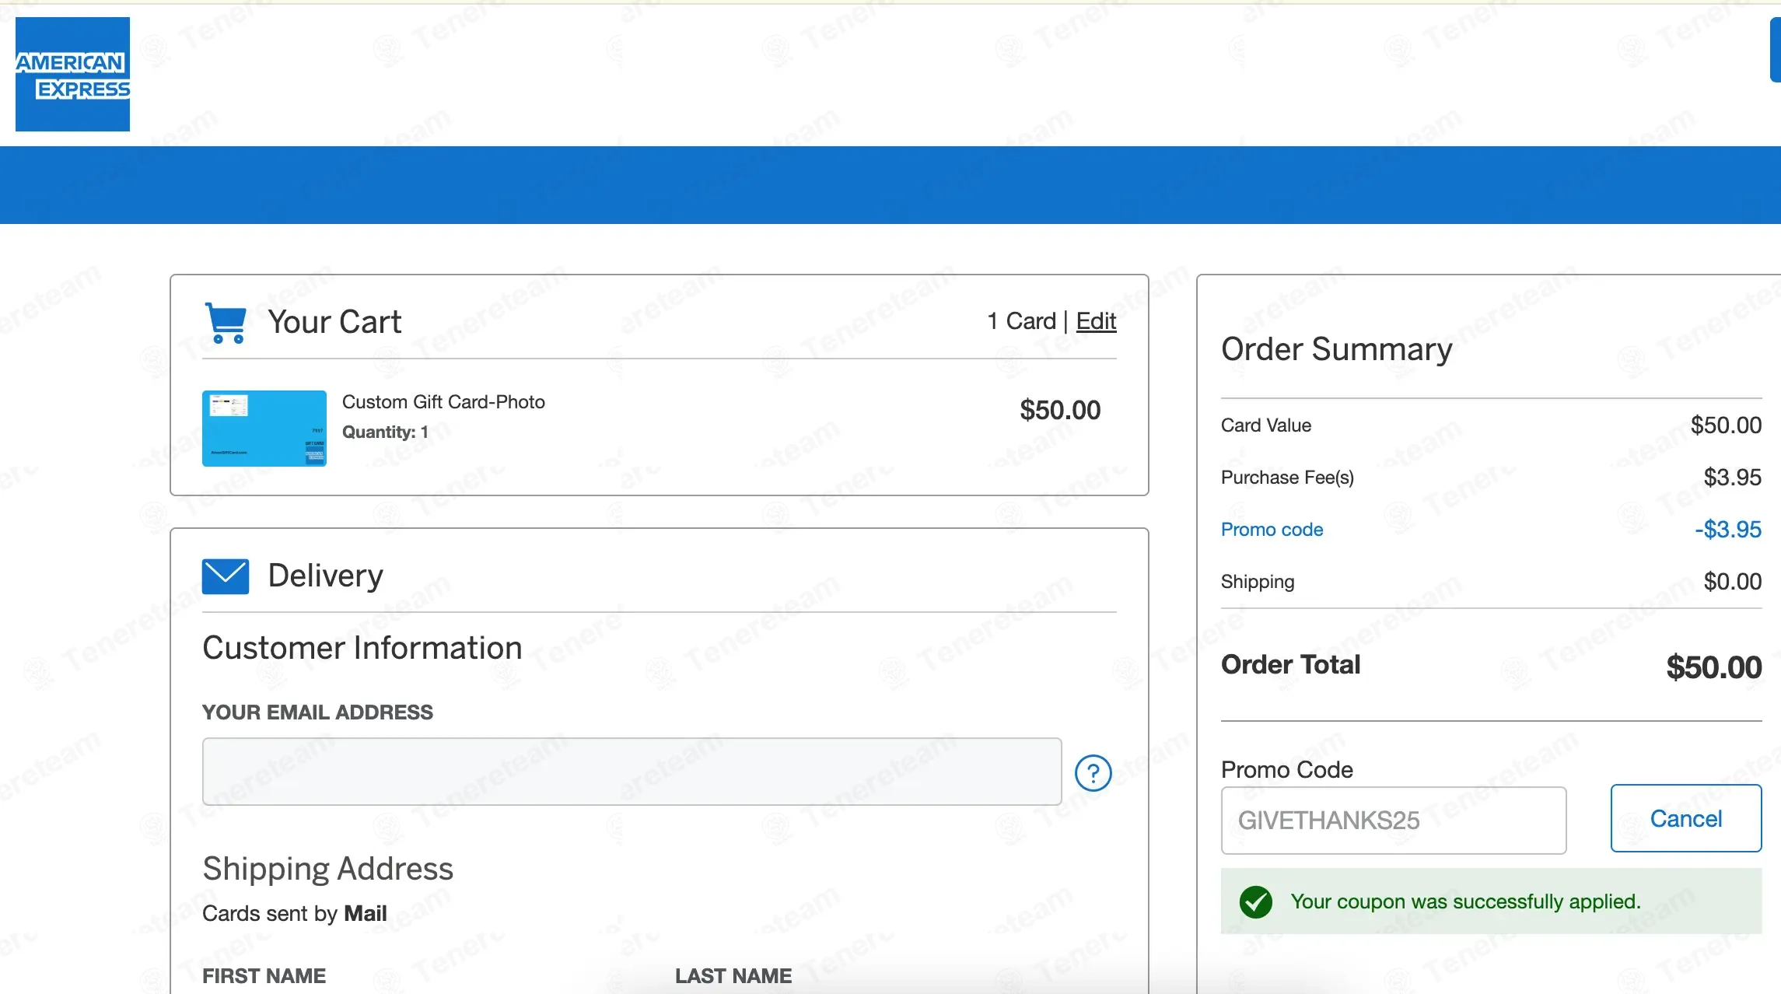Screen dimensions: 1781x994
Task: Click the GIVETHANKS25 promo code field
Action: click(1393, 821)
